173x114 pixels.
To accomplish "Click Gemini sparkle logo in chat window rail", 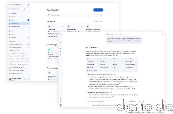I will [x=61, y=34].
